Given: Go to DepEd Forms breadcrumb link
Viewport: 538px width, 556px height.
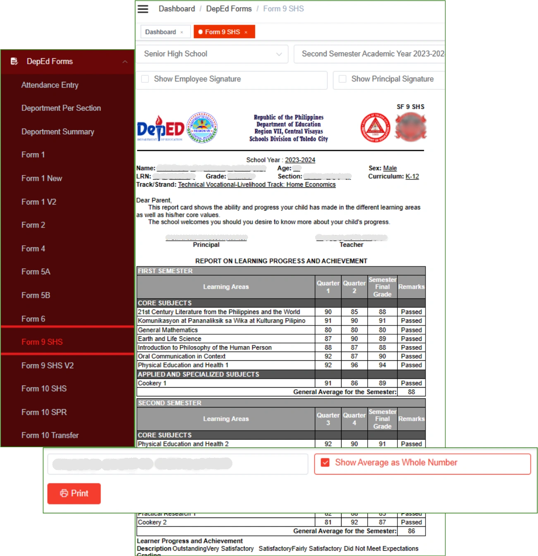Looking at the screenshot, I should click(x=229, y=9).
